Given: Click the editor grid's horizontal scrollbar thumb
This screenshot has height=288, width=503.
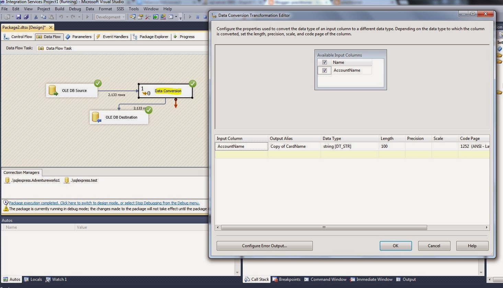Looking at the screenshot, I should pos(324,227).
